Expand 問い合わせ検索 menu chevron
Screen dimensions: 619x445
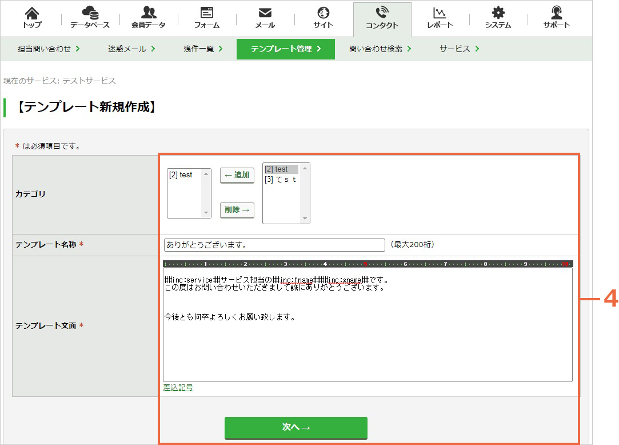point(409,49)
